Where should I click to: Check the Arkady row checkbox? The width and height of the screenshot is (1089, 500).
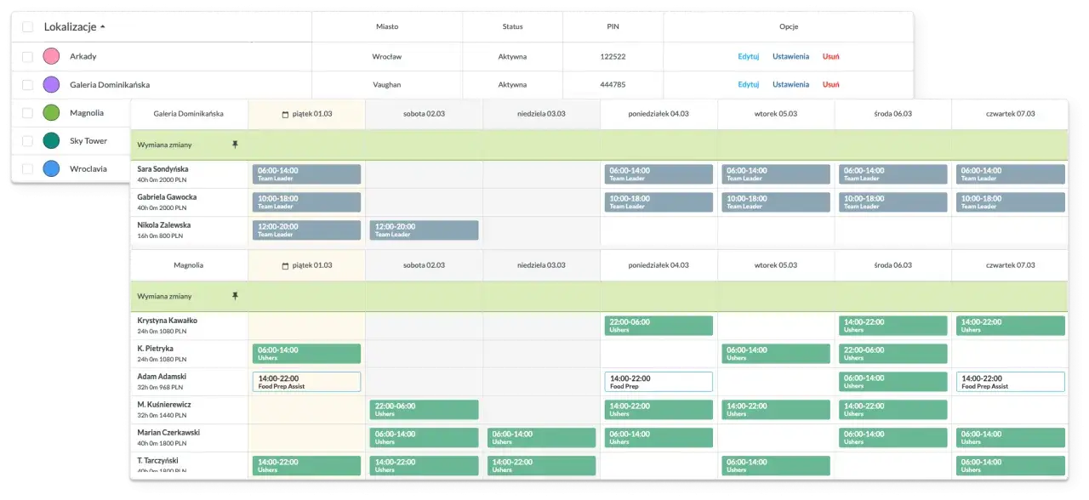tap(27, 56)
